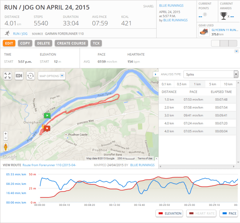Click the fullscreen map icon
The height and width of the screenshot is (223, 240).
pyautogui.click(x=8, y=75)
